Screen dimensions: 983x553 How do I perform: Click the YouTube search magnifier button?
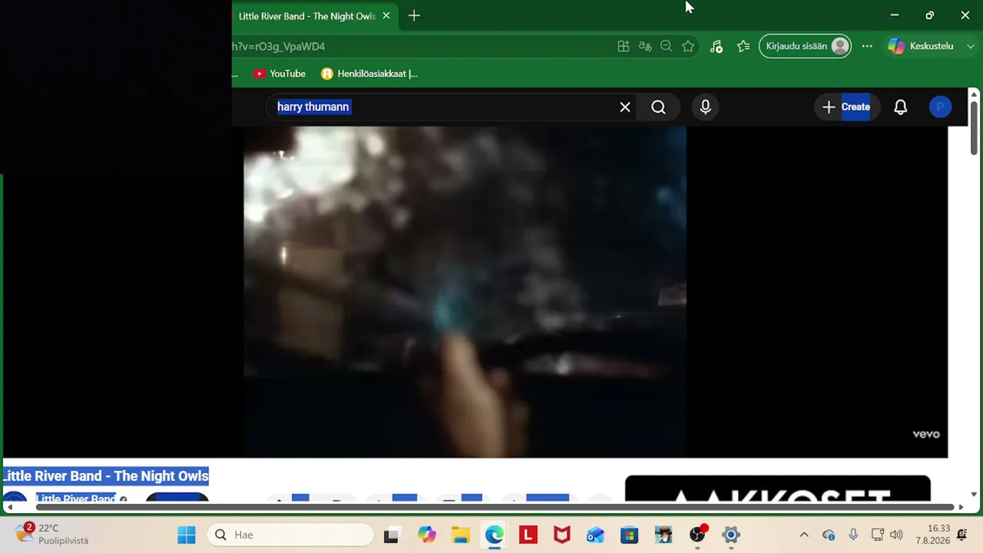658,107
